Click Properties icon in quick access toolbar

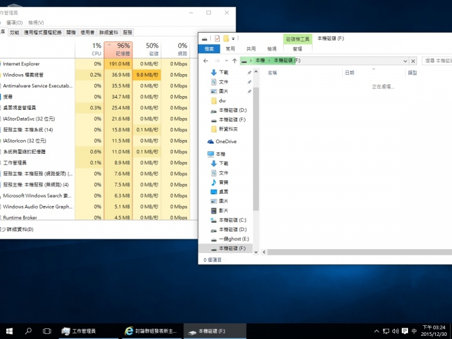(x=217, y=38)
